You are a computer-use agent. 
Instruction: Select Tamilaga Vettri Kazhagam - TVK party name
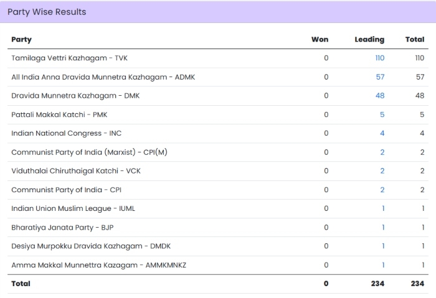[69, 58]
